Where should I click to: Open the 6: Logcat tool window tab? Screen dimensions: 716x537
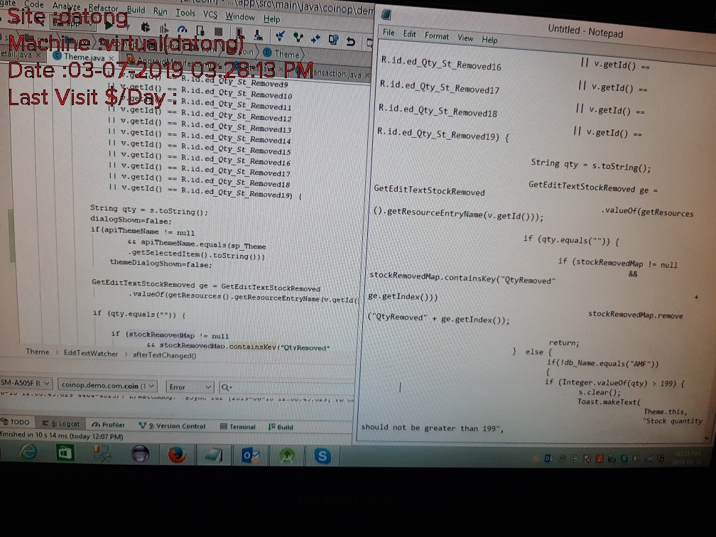click(61, 424)
